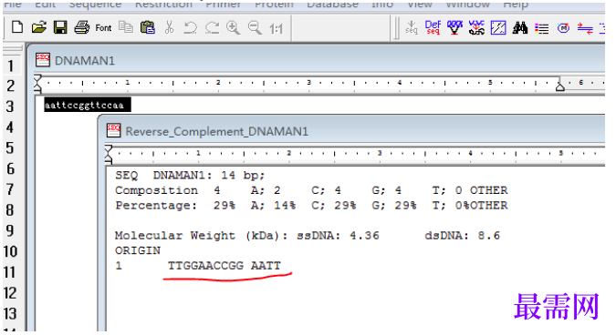Image resolution: width=616 pixels, height=335 pixels.
Task: Click the result sequence TTGGAACCGG AATT
Action: tap(224, 266)
